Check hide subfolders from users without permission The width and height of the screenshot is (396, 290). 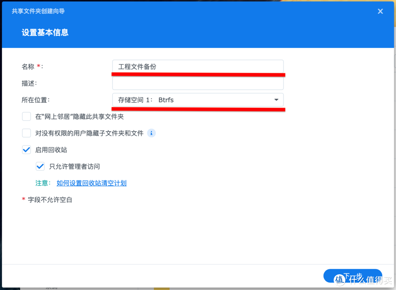coord(26,133)
